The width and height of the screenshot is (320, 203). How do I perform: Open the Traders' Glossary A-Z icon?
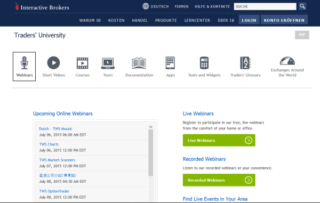click(245, 63)
